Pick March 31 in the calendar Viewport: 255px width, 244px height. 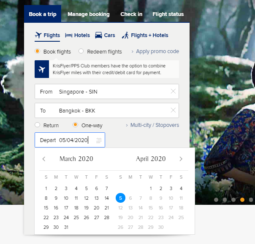pyautogui.click(x=66, y=227)
